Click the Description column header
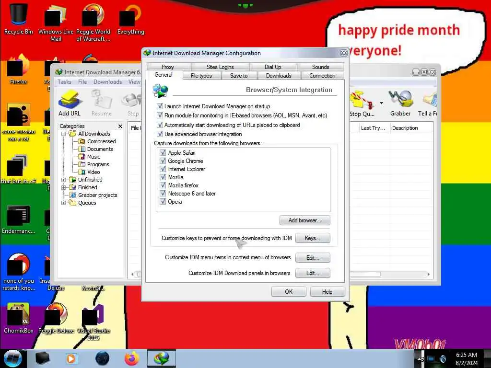Image resolution: width=491 pixels, height=368 pixels. [x=411, y=128]
